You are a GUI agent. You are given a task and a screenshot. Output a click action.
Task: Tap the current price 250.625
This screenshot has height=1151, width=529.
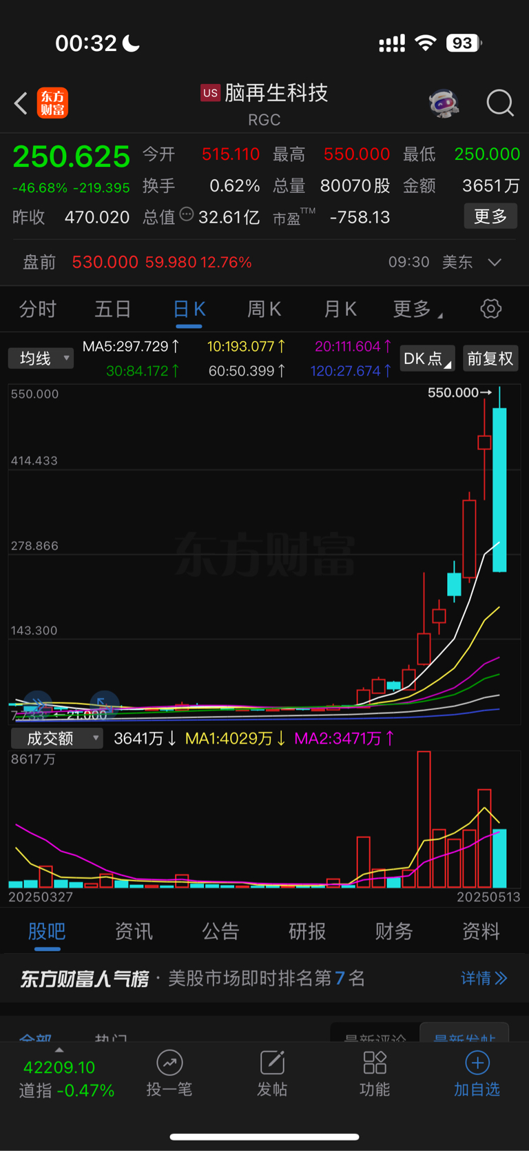coord(72,157)
